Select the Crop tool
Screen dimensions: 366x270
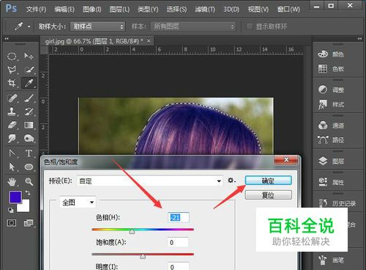12,83
